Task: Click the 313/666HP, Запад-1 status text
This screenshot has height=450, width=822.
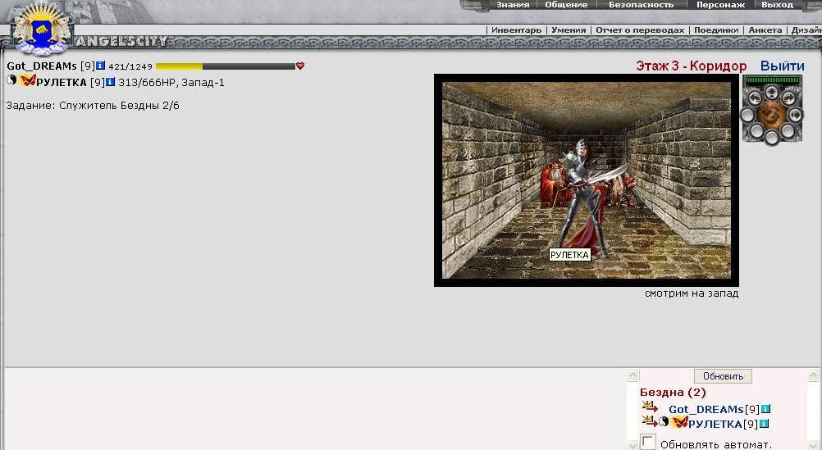Action: click(171, 82)
